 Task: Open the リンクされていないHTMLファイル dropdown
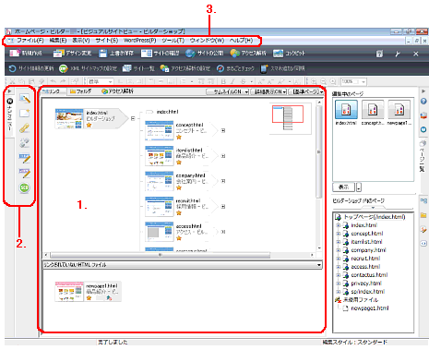click(319, 265)
